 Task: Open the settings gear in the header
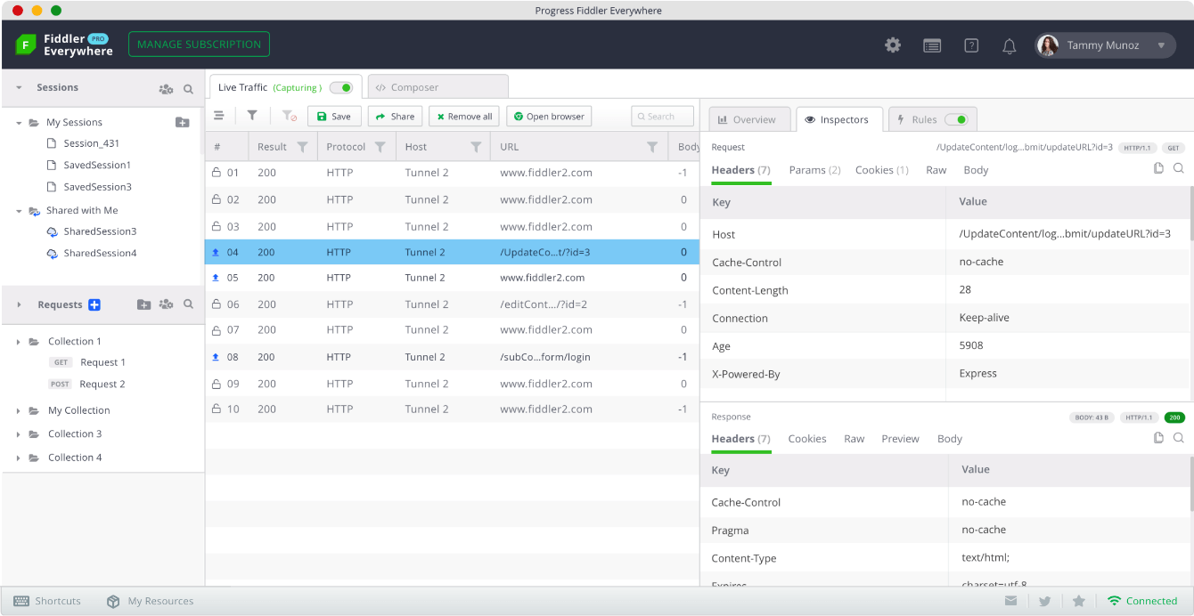[893, 45]
